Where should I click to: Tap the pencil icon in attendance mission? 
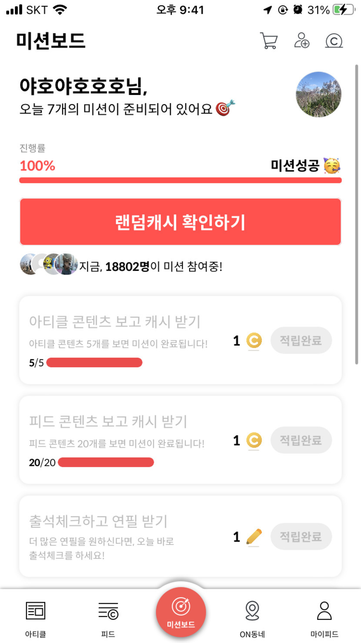click(x=254, y=537)
